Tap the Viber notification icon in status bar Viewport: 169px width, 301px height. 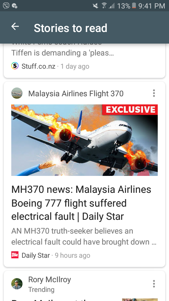tap(6, 6)
